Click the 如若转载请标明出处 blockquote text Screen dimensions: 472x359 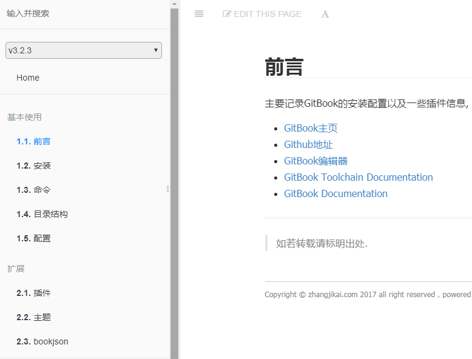pyautogui.click(x=322, y=243)
